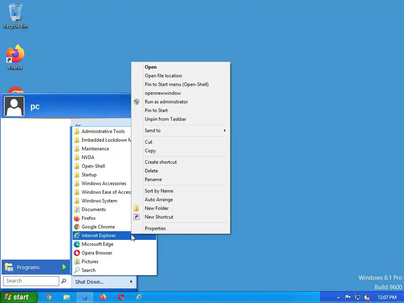Launch the Firefox desktop shortcut

point(15,57)
